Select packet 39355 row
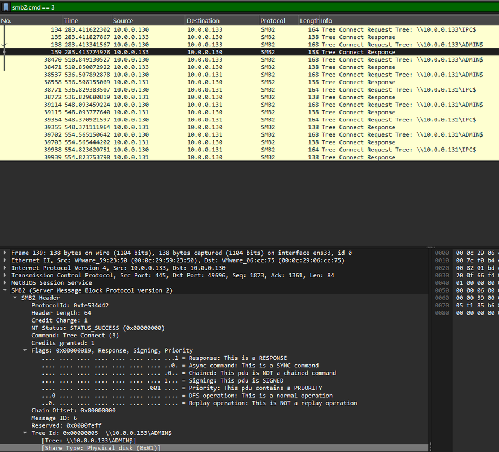The width and height of the screenshot is (499, 452). [x=250, y=128]
